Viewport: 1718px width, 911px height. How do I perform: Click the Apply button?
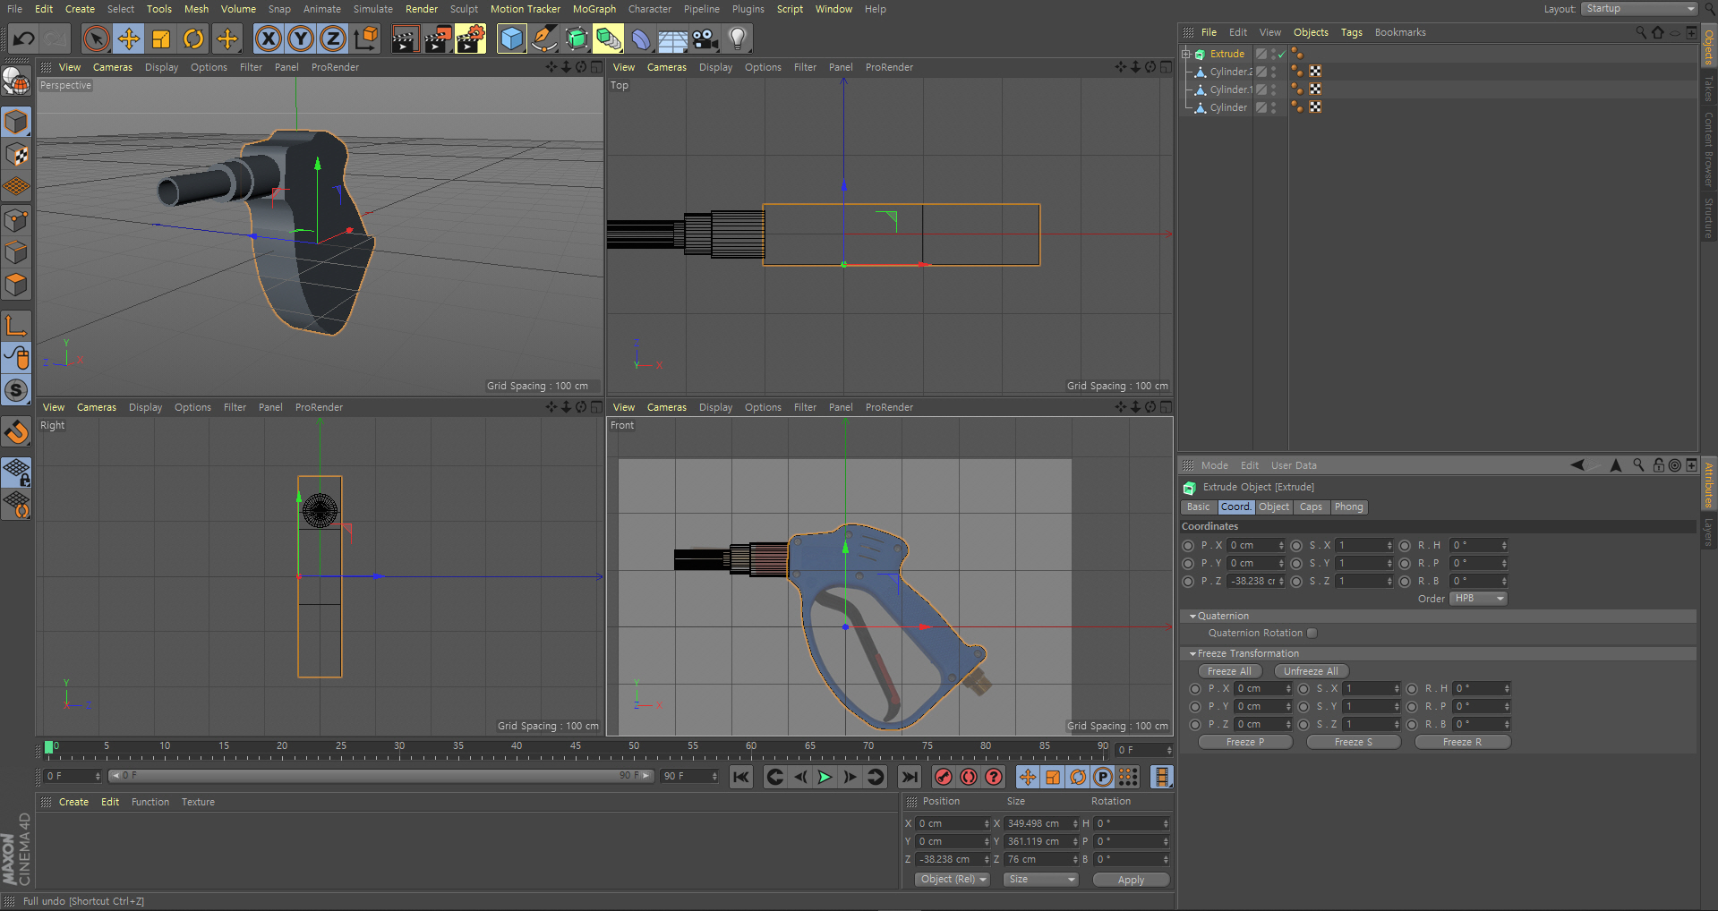(x=1131, y=880)
